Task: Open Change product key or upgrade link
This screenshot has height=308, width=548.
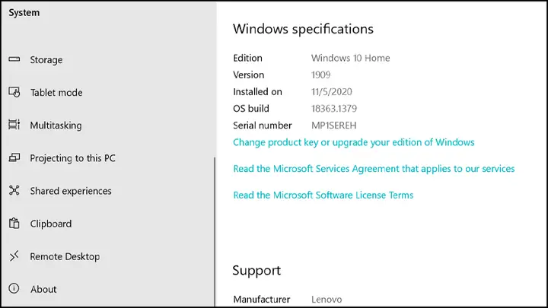Action: pyautogui.click(x=354, y=142)
